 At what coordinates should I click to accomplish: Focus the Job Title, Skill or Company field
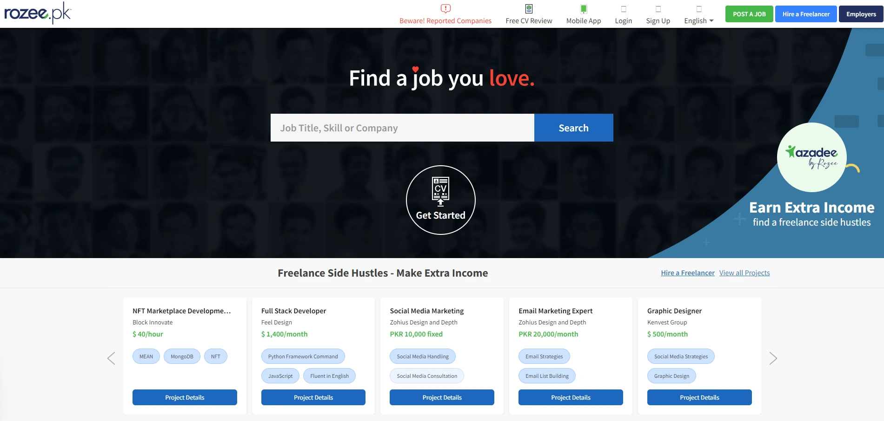tap(402, 128)
